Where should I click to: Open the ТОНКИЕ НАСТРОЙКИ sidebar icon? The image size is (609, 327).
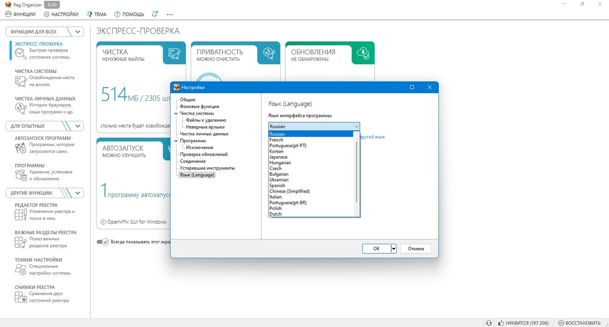click(x=21, y=269)
